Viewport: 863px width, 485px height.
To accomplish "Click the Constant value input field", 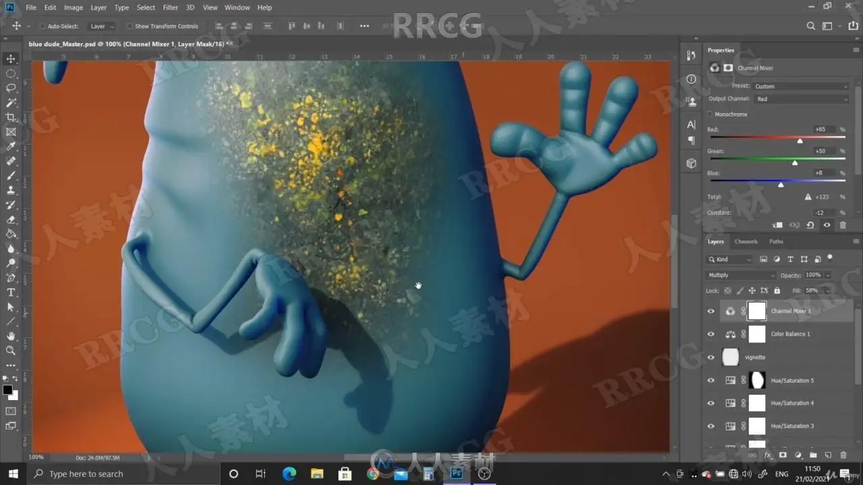I will click(x=823, y=213).
